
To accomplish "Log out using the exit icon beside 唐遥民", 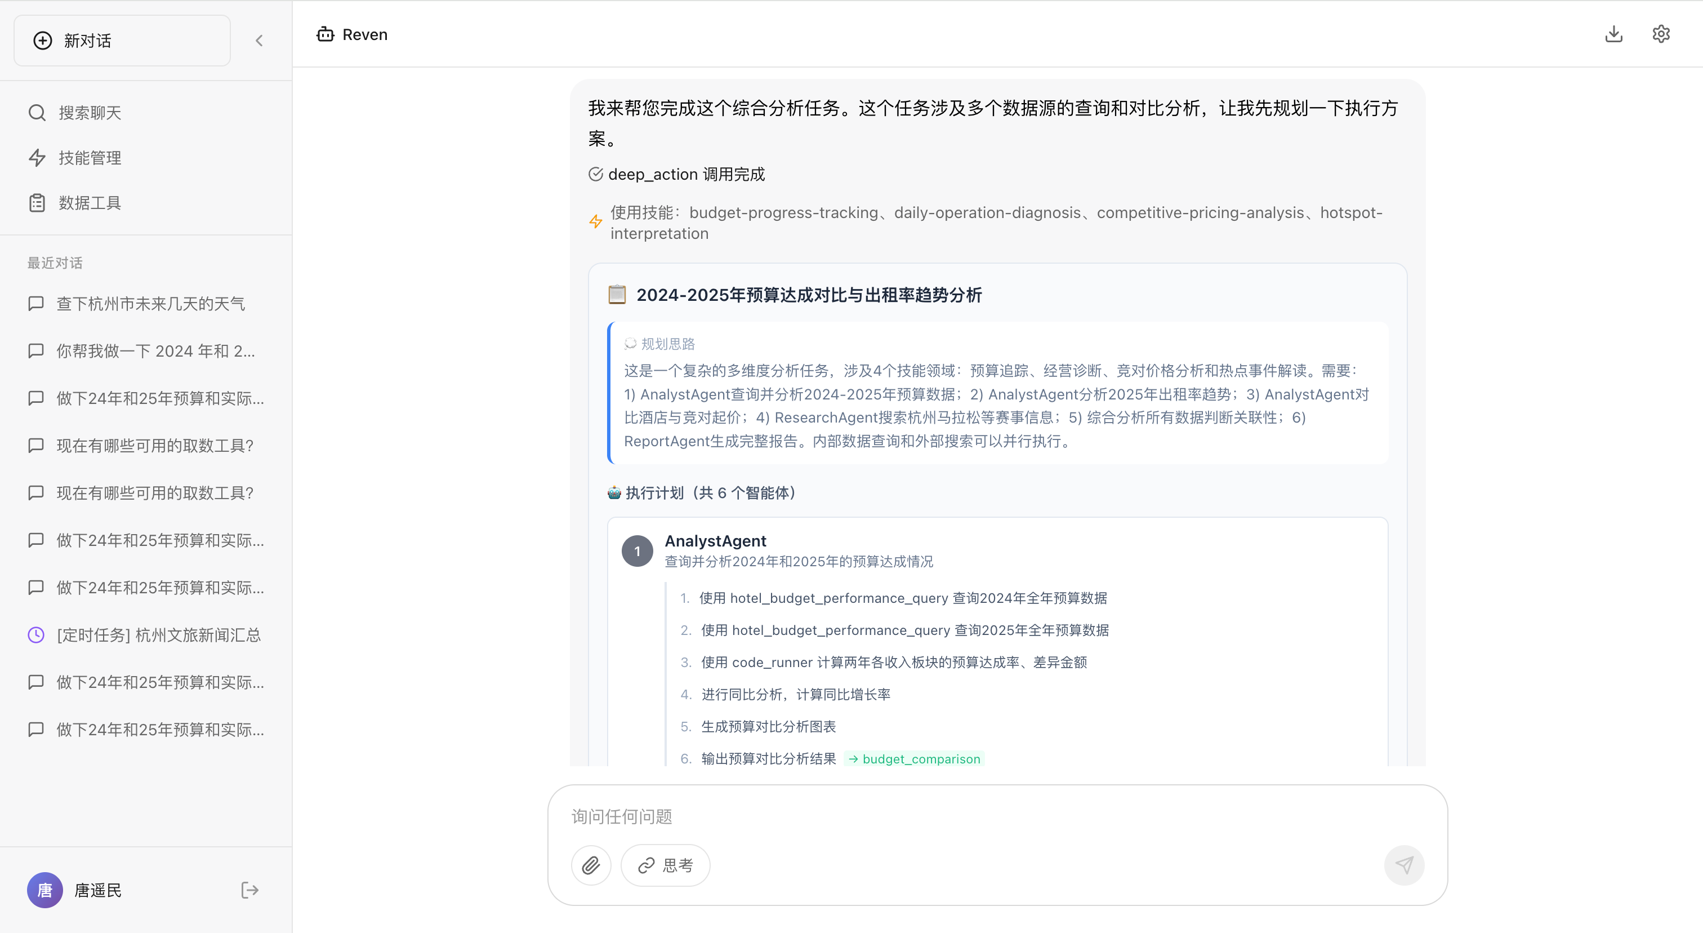I will tap(249, 890).
